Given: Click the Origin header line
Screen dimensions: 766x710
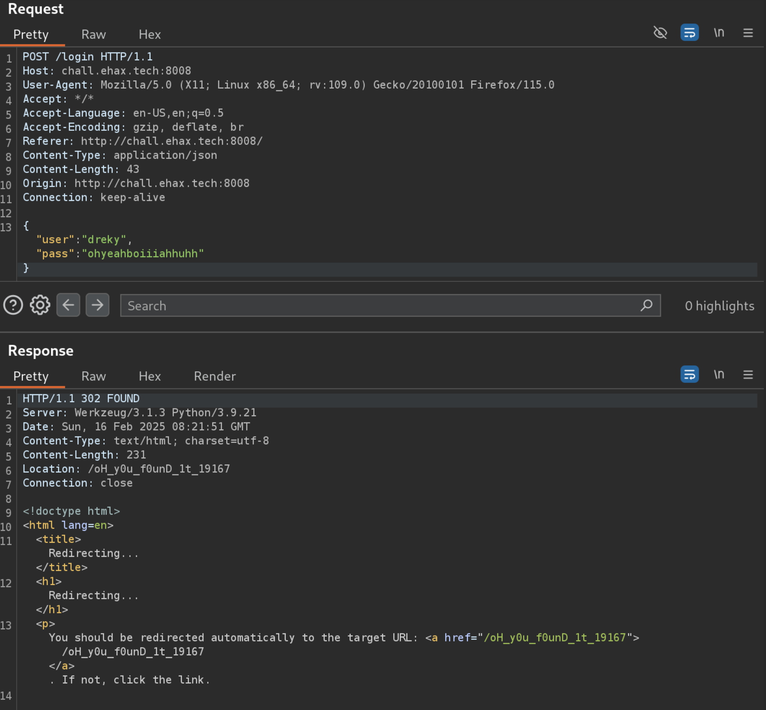Looking at the screenshot, I should coord(136,184).
